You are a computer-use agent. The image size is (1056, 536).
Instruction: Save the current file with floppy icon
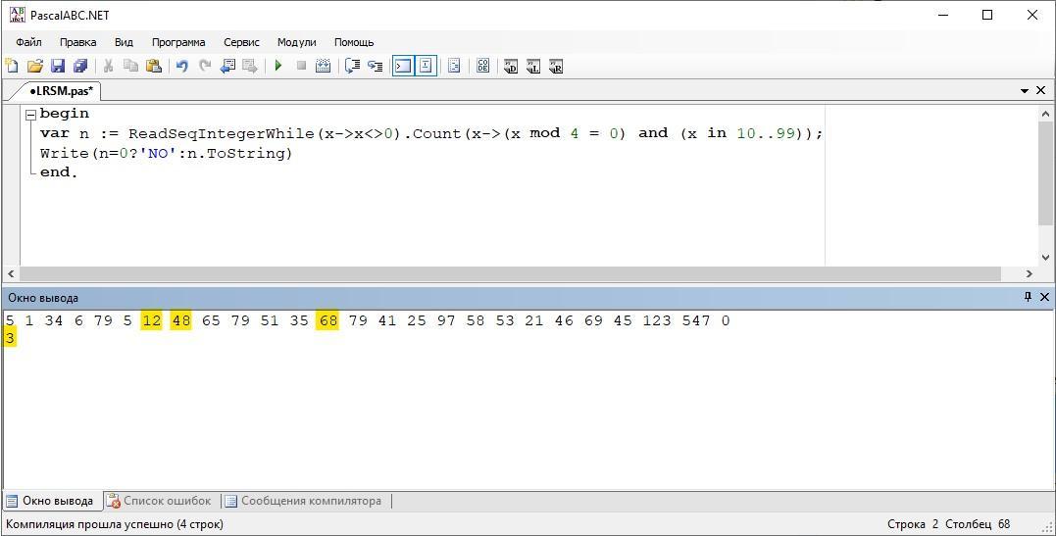(58, 66)
